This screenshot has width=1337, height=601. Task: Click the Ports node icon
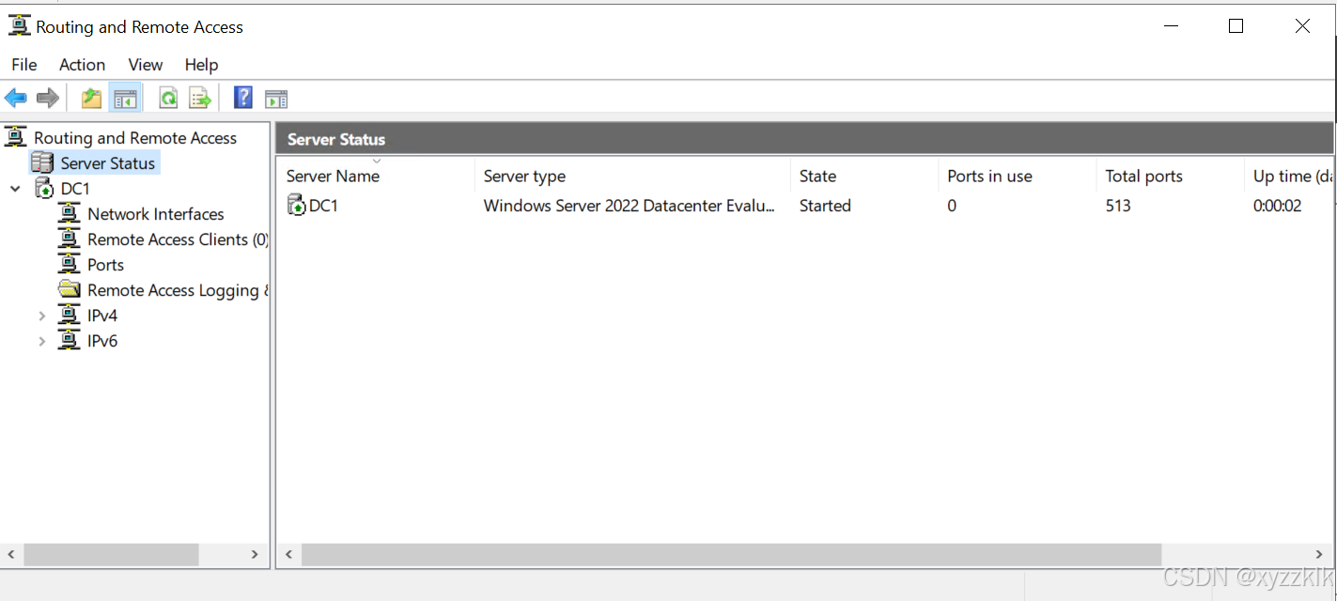69,264
